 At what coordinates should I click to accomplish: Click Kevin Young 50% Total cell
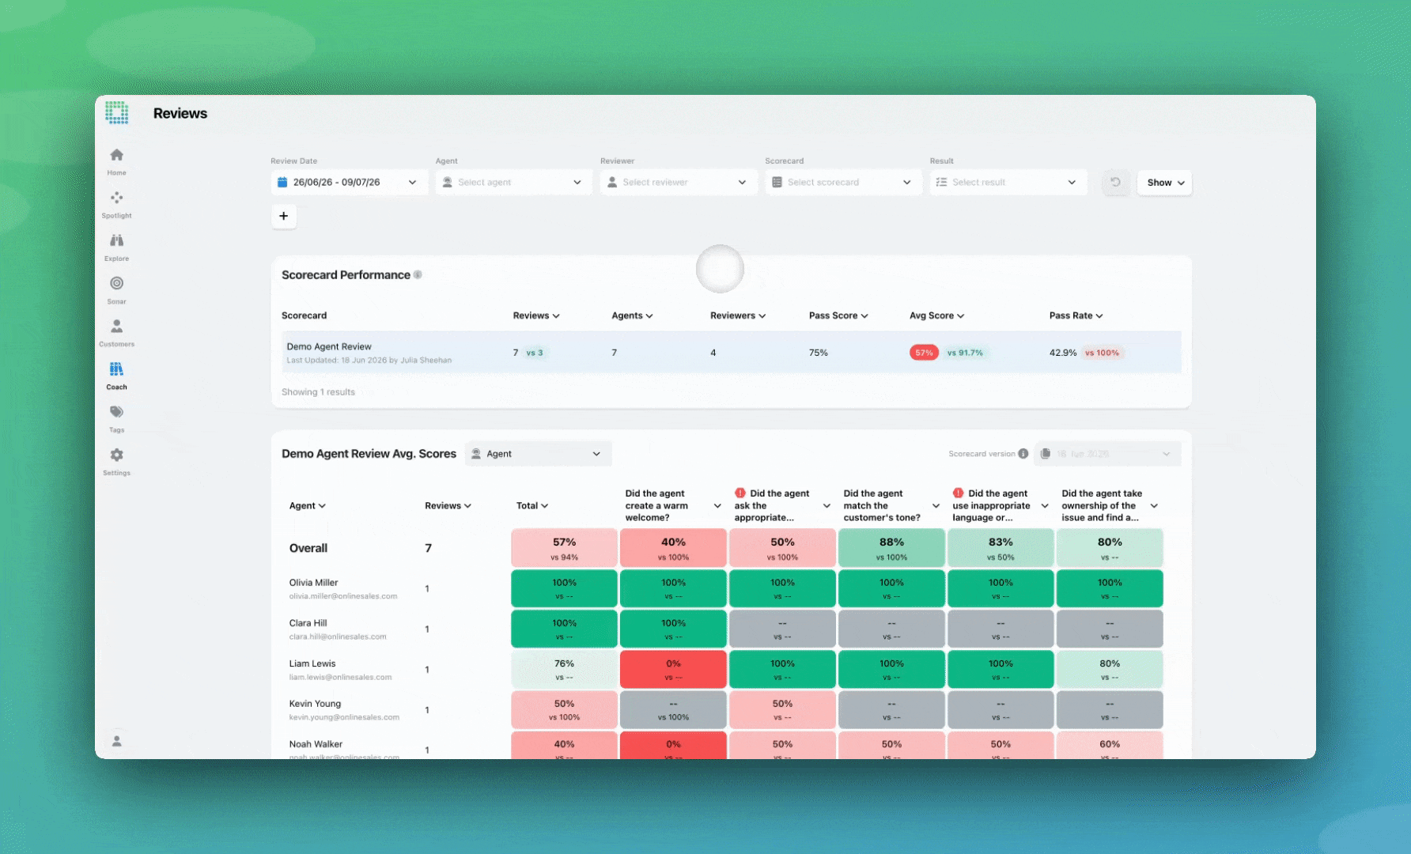[564, 709]
